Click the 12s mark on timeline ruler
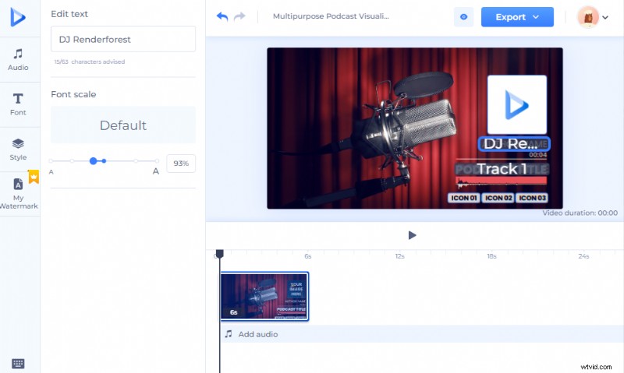The image size is (624, 373). tap(399, 256)
